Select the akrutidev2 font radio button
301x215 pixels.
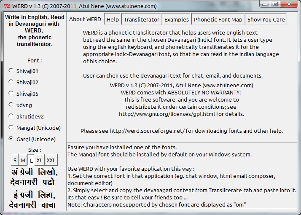11,116
